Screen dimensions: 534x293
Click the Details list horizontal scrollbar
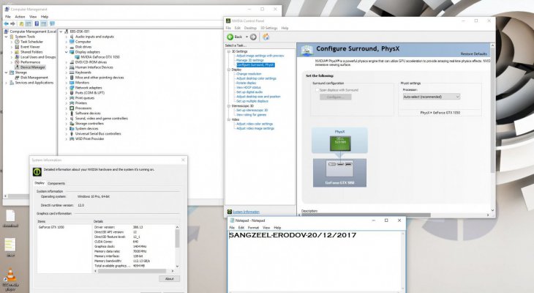point(134,271)
